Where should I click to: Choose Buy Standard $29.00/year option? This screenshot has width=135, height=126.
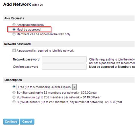coord(14,92)
